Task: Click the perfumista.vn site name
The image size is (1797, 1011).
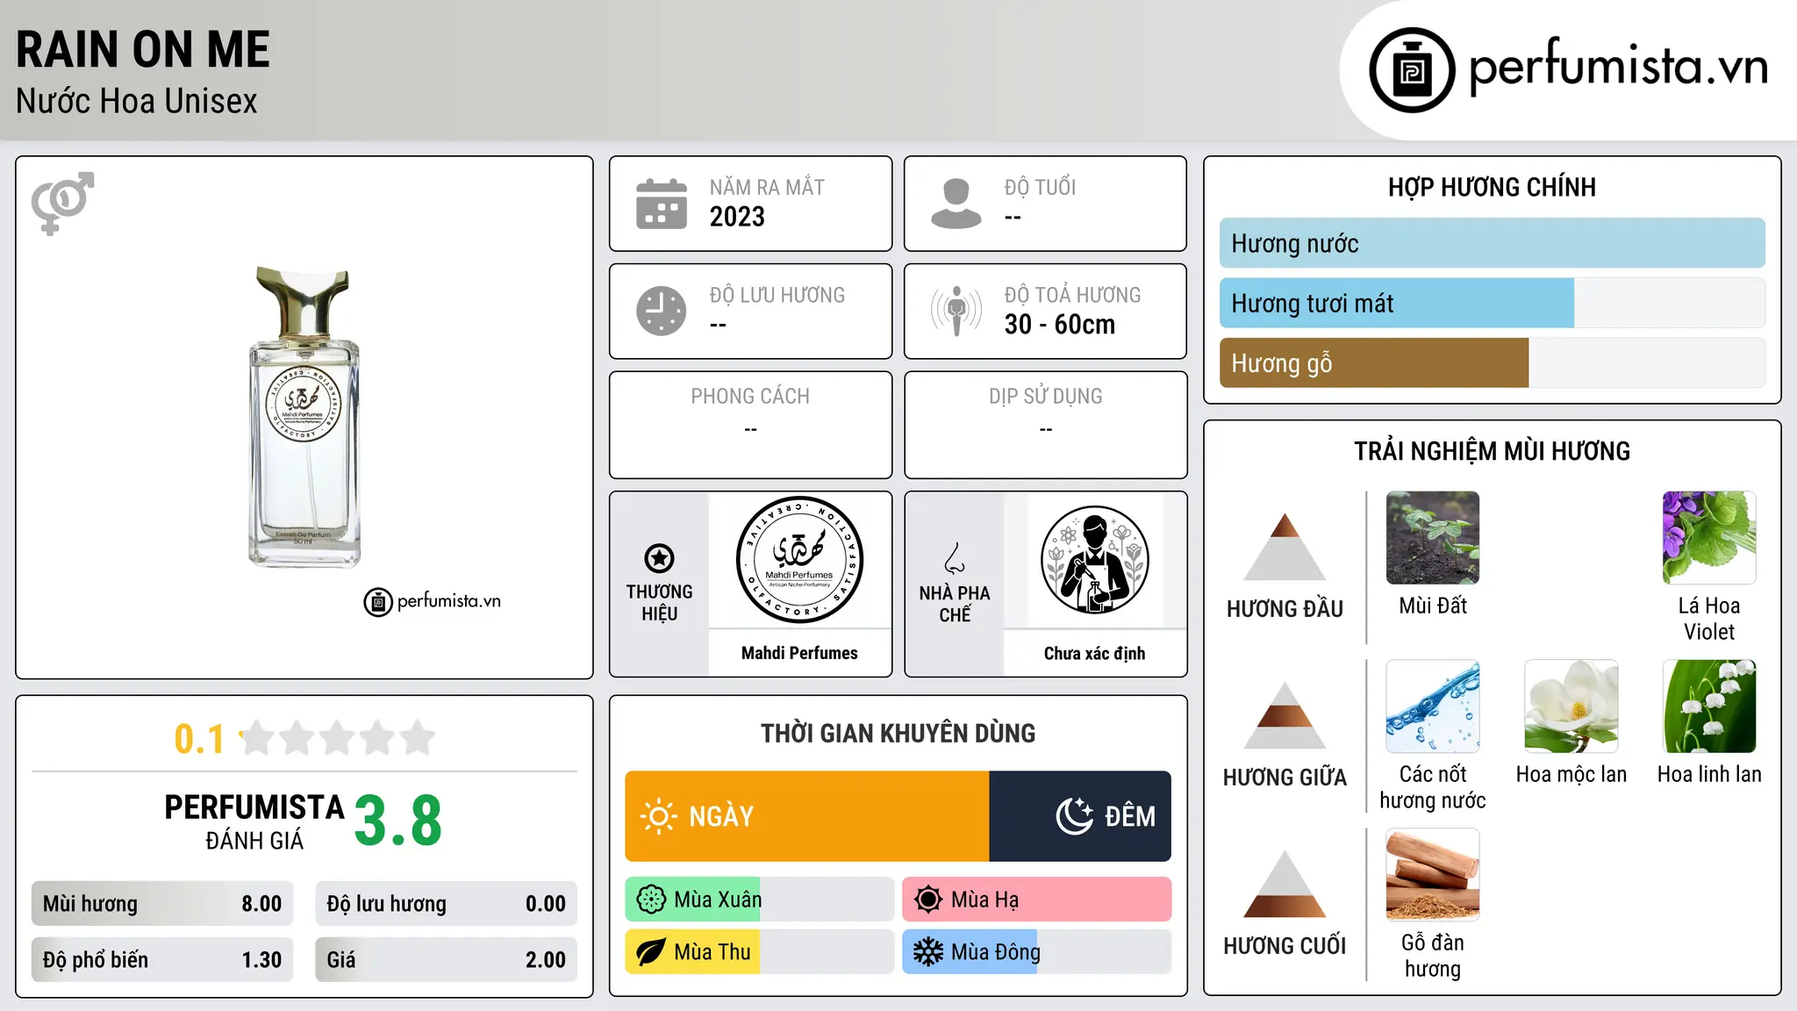Action: (1619, 67)
